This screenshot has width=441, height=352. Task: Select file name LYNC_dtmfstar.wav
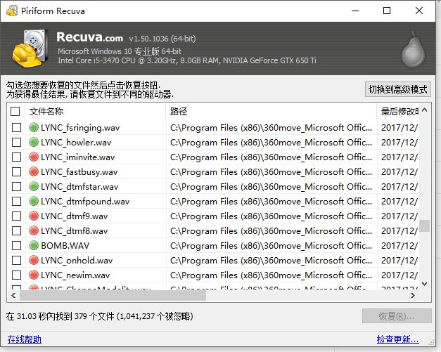(79, 187)
